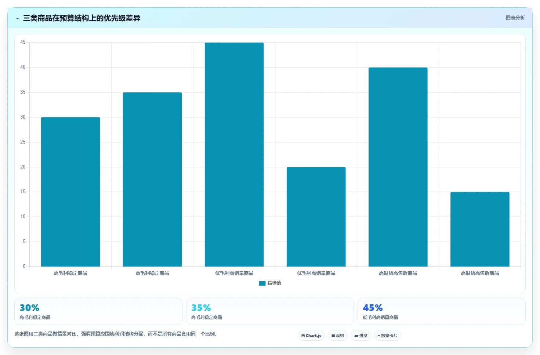
Task: Open the 表格 pill
Action: 338,336
